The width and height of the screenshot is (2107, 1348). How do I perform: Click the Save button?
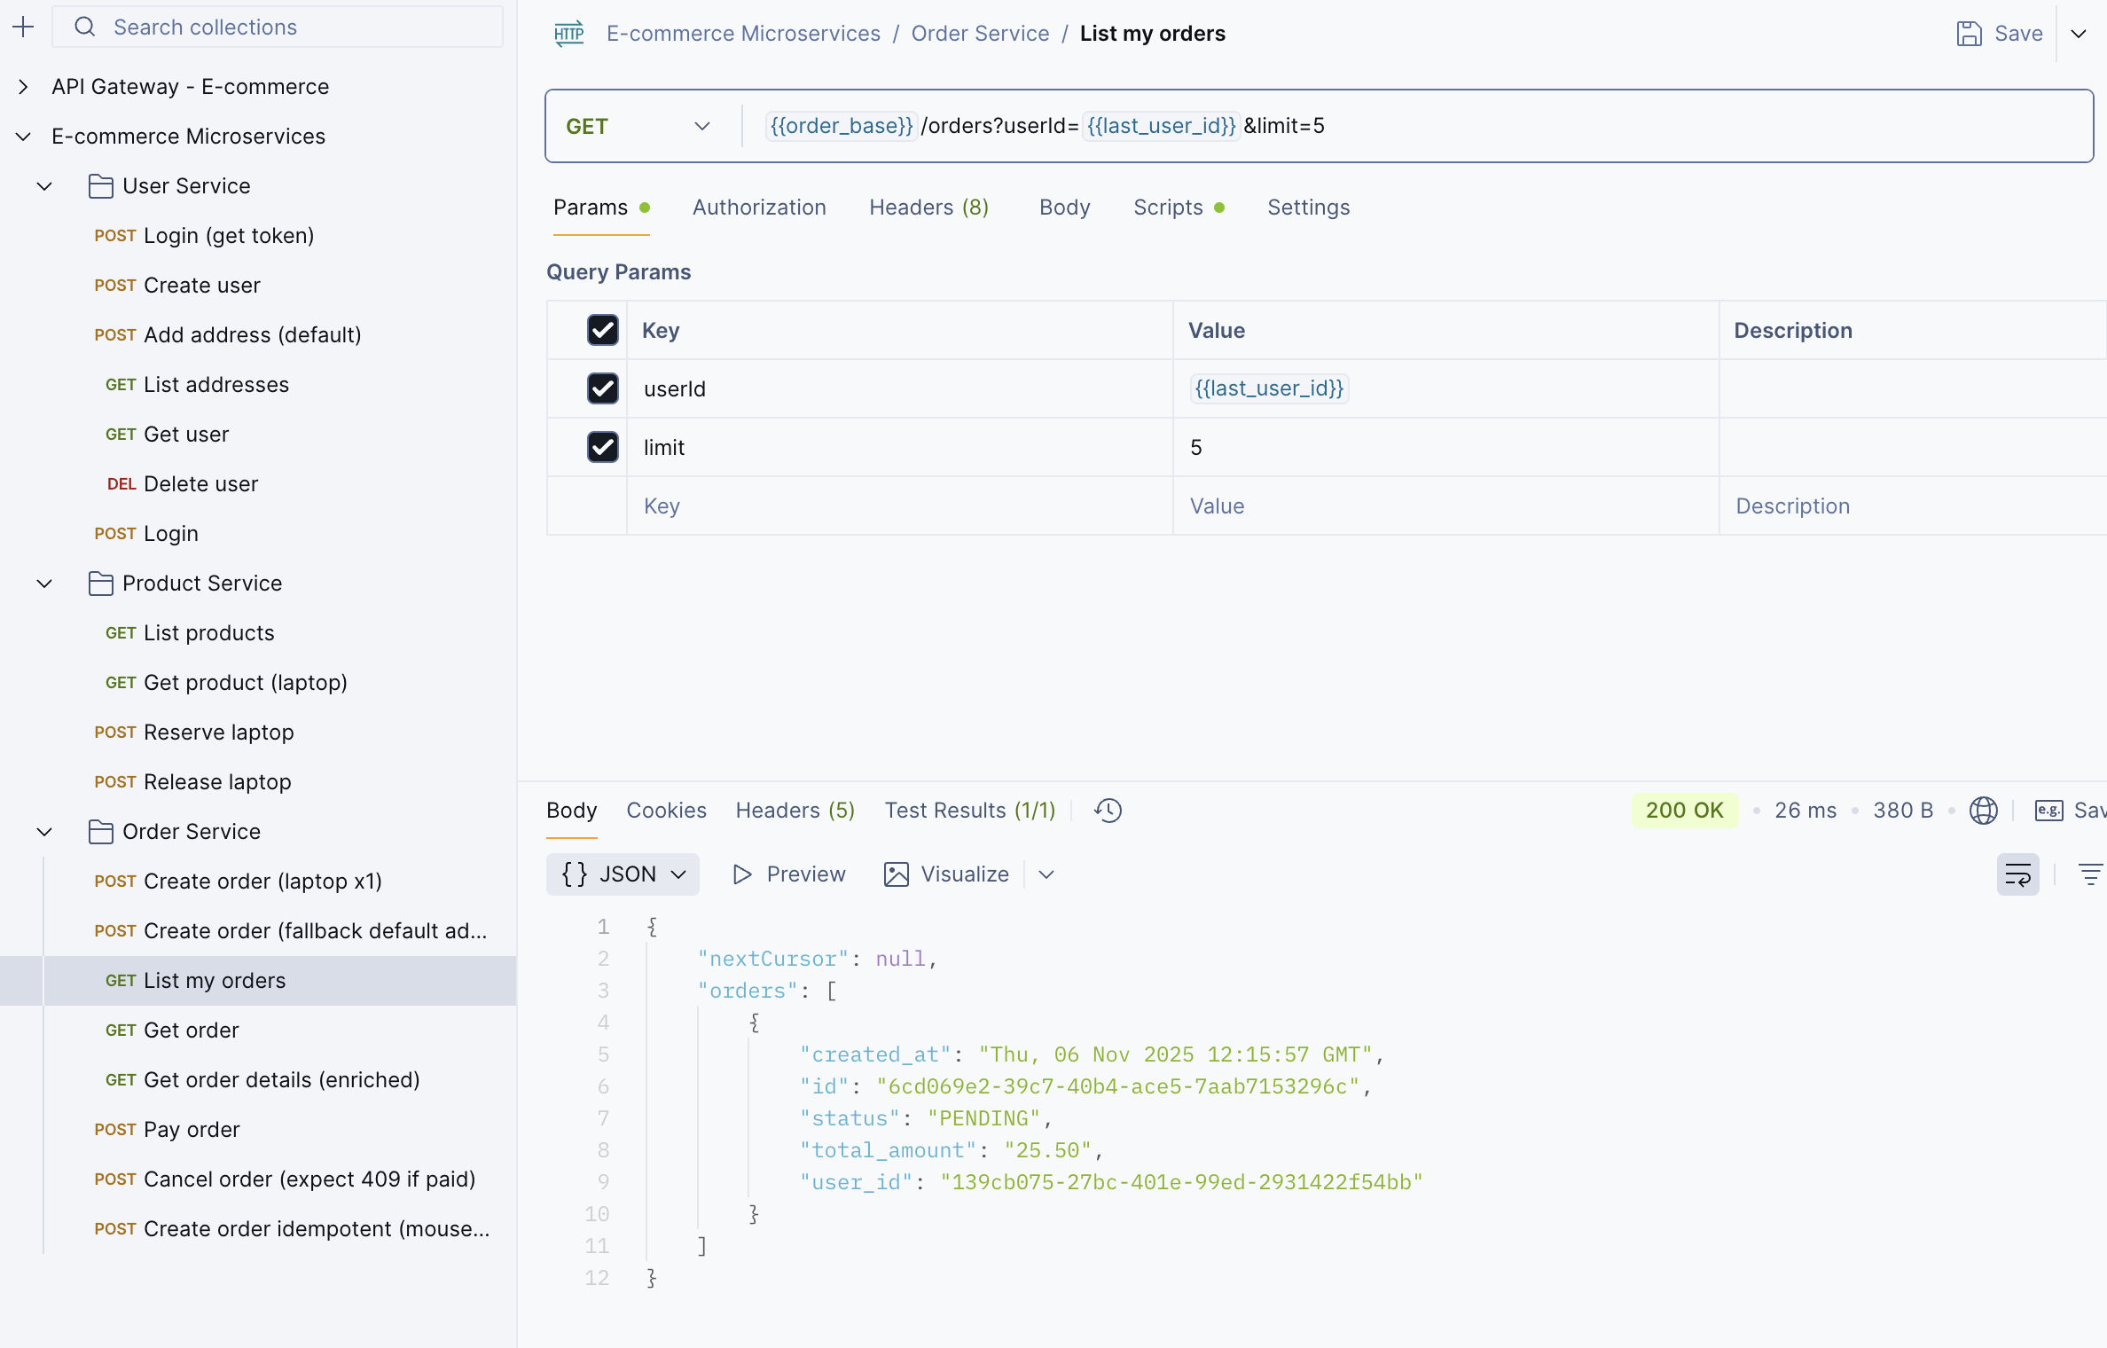pos(2000,34)
